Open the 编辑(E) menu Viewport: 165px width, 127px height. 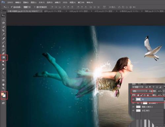point(18,2)
